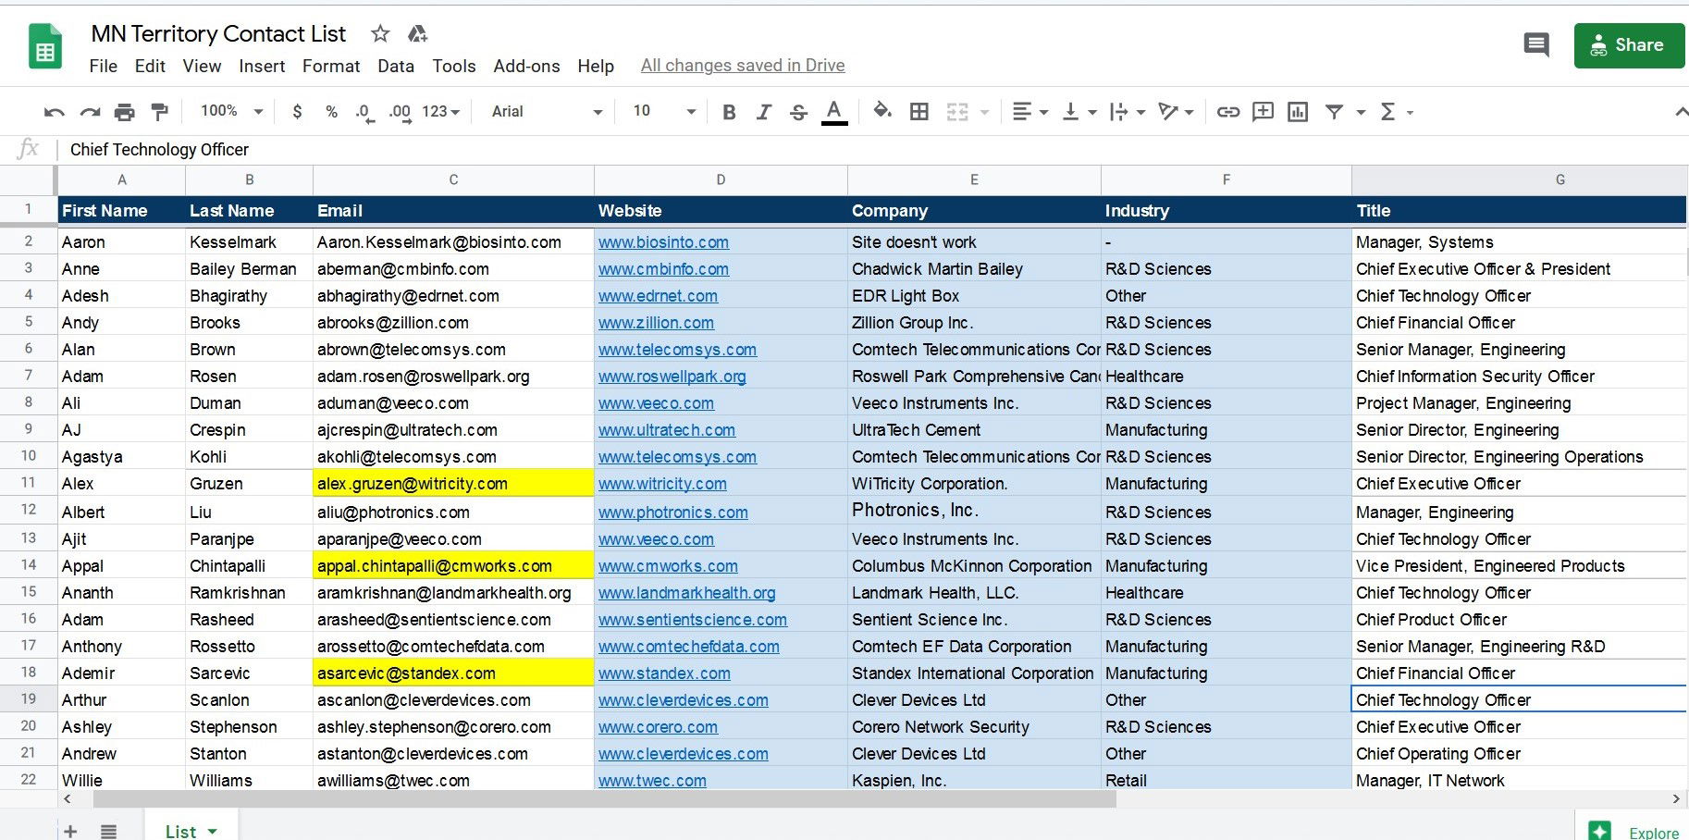The image size is (1689, 840).
Task: Open the Add-ons menu
Action: tap(526, 66)
